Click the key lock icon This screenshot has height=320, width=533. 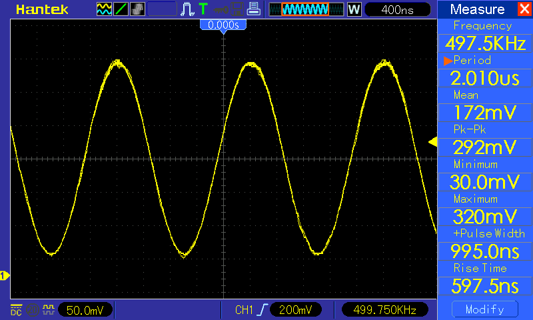pos(221,10)
